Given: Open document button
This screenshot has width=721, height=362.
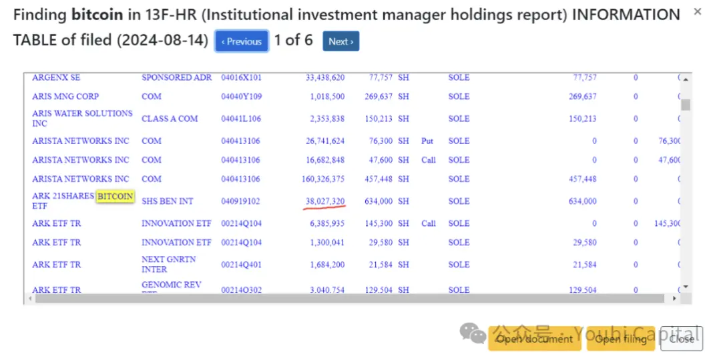Looking at the screenshot, I should click(534, 339).
